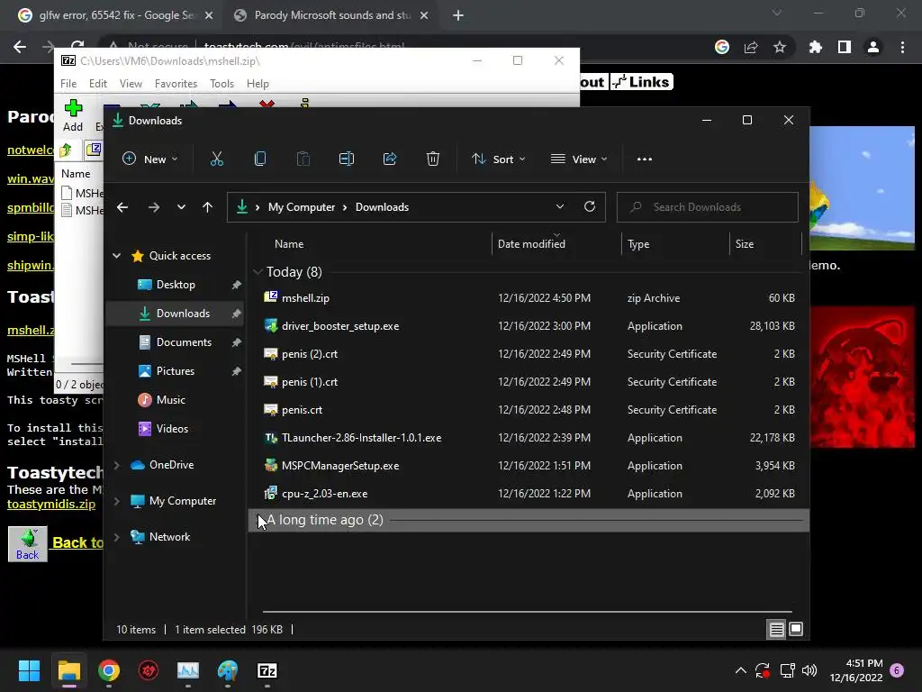The height and width of the screenshot is (692, 922).
Task: Click the Search Downloads field
Action: coord(708,207)
